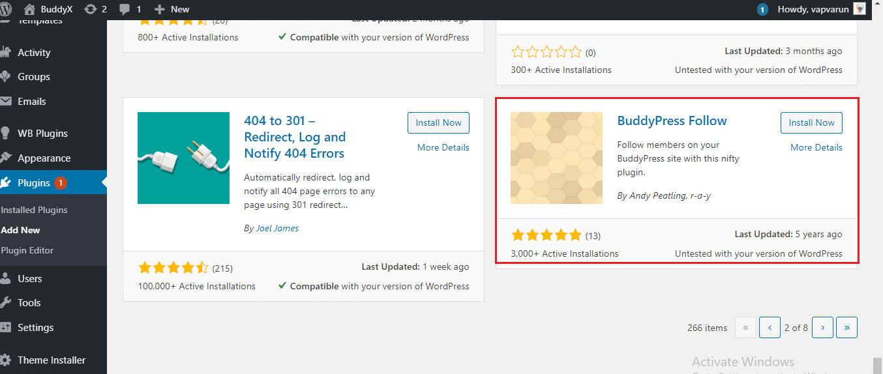Screen dimensions: 883x374
Task: Click the Plugins update count badge
Action: click(x=60, y=183)
